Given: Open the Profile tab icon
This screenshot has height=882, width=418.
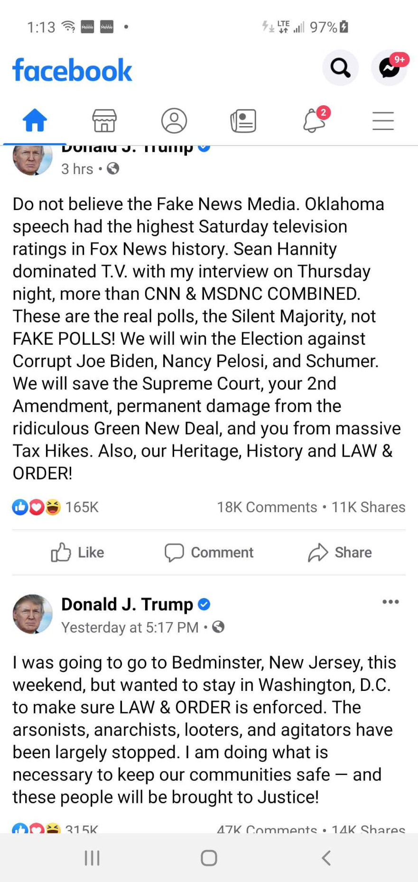Looking at the screenshot, I should pyautogui.click(x=174, y=120).
